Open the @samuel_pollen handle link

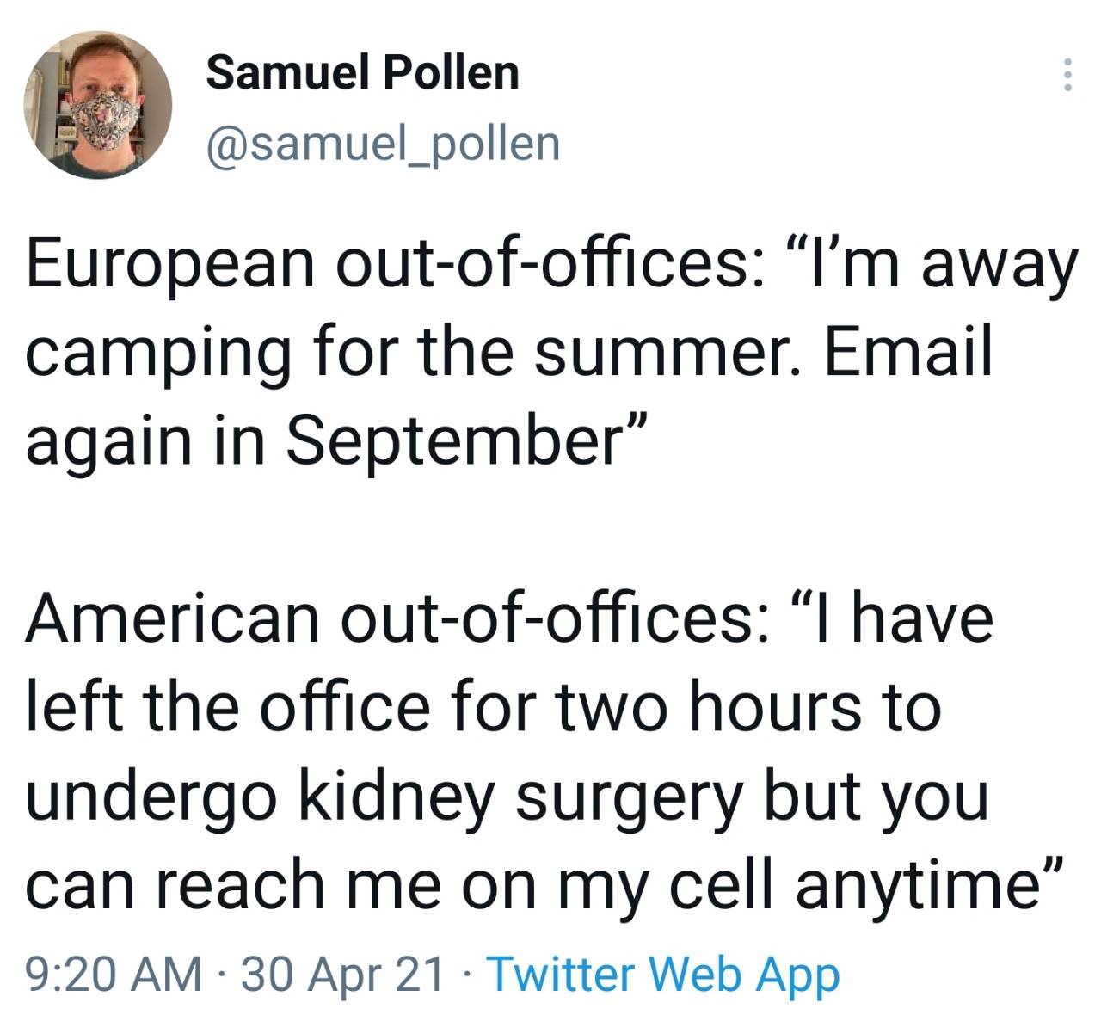383,144
